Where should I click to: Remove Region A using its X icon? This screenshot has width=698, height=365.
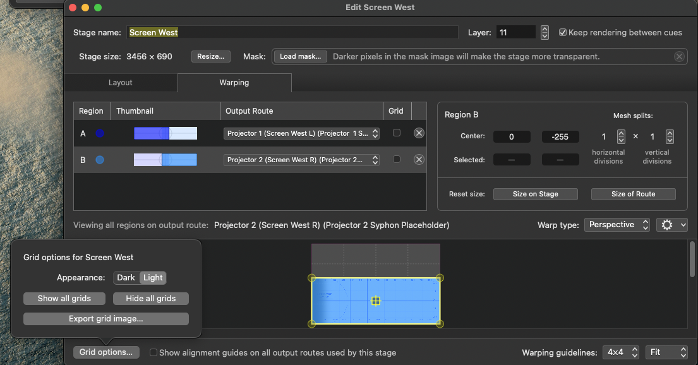click(419, 133)
